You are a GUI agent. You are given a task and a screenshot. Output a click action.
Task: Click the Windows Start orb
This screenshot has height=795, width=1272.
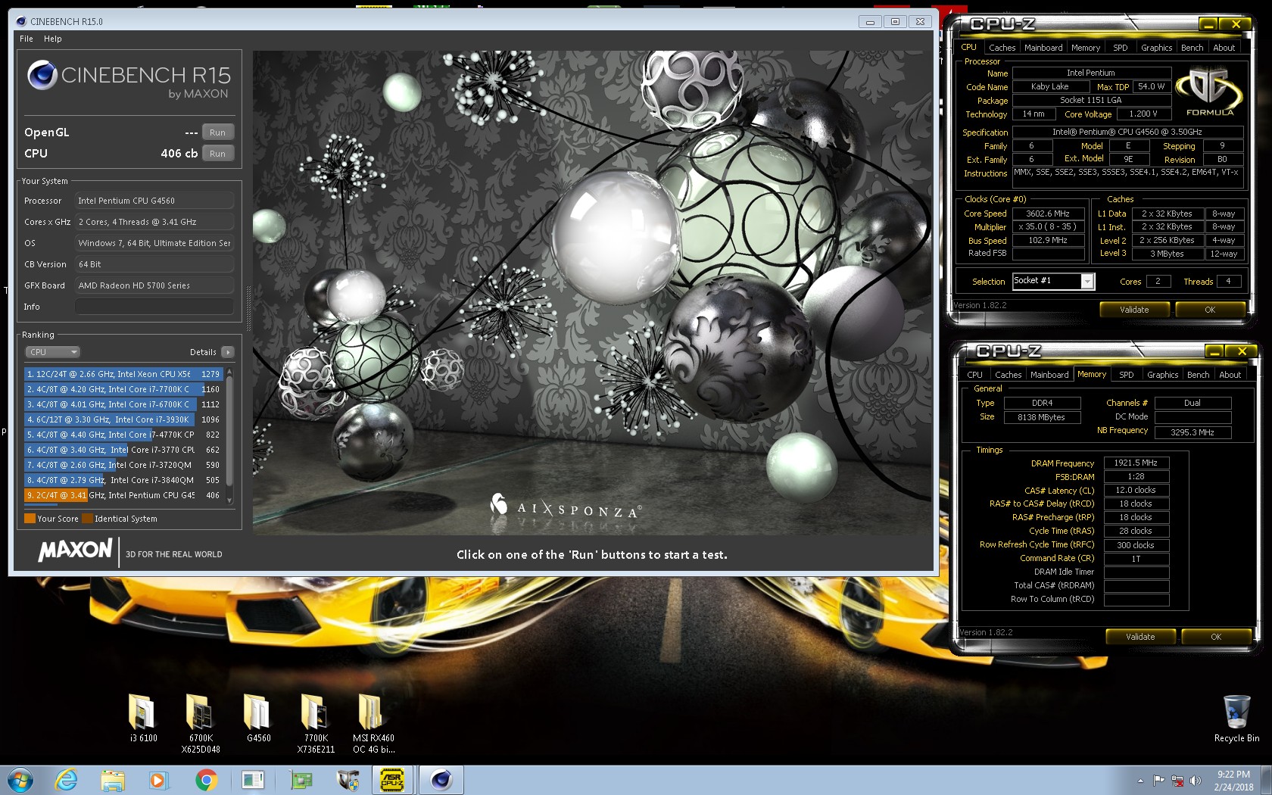[x=20, y=780]
